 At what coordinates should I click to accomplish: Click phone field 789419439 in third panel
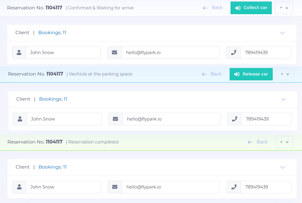coord(266,187)
